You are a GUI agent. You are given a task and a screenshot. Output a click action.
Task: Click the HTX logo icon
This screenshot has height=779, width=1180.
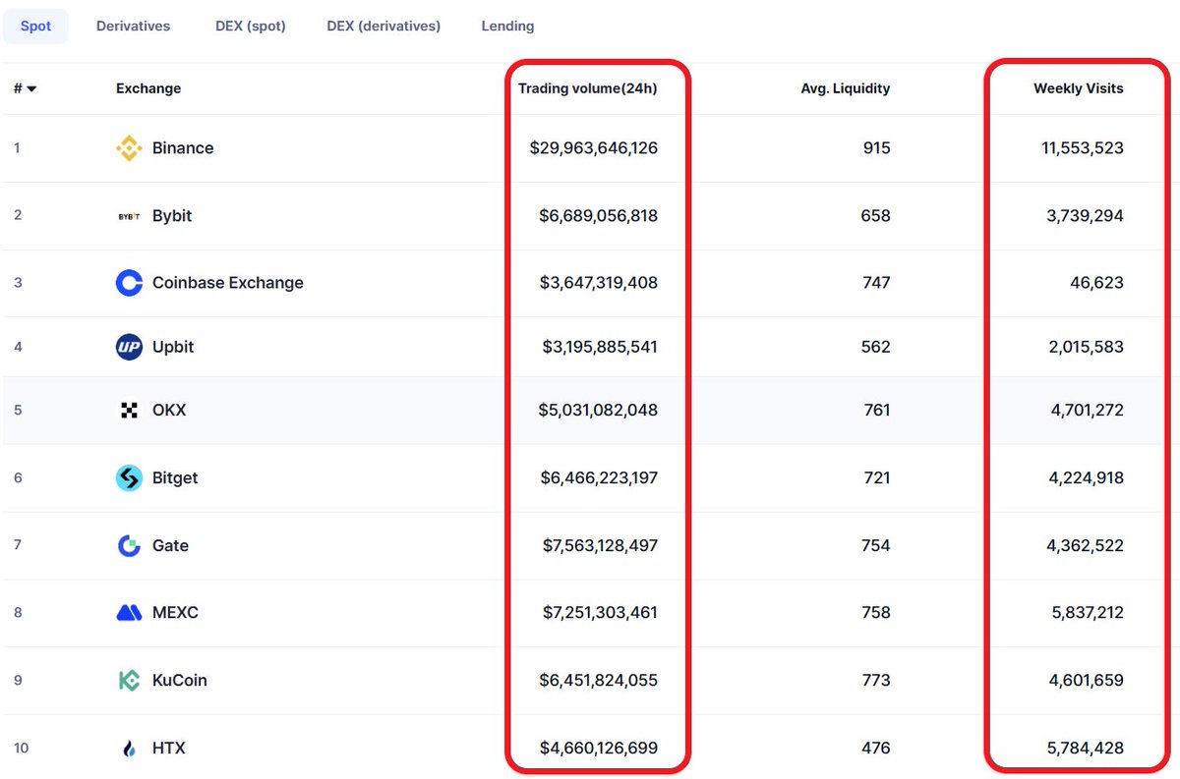pos(129,749)
